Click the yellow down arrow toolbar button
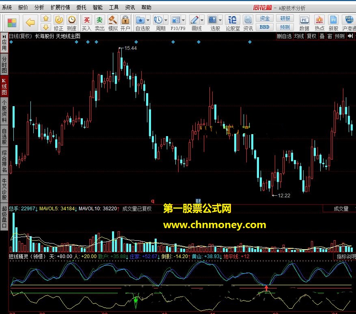This screenshot has width=356, height=314. (x=46, y=27)
